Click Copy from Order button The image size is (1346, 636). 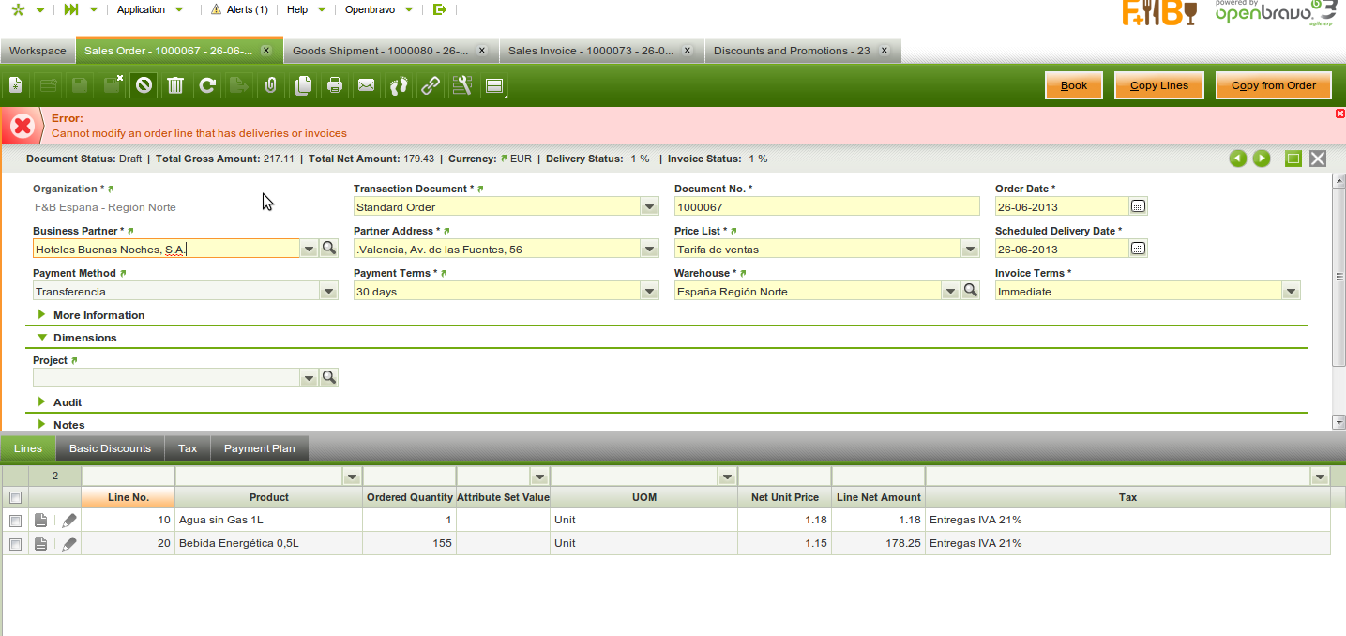coord(1274,85)
